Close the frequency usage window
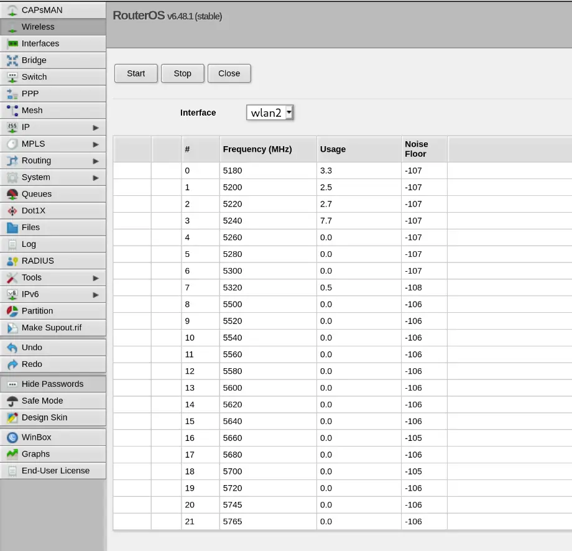572x551 pixels. (229, 73)
